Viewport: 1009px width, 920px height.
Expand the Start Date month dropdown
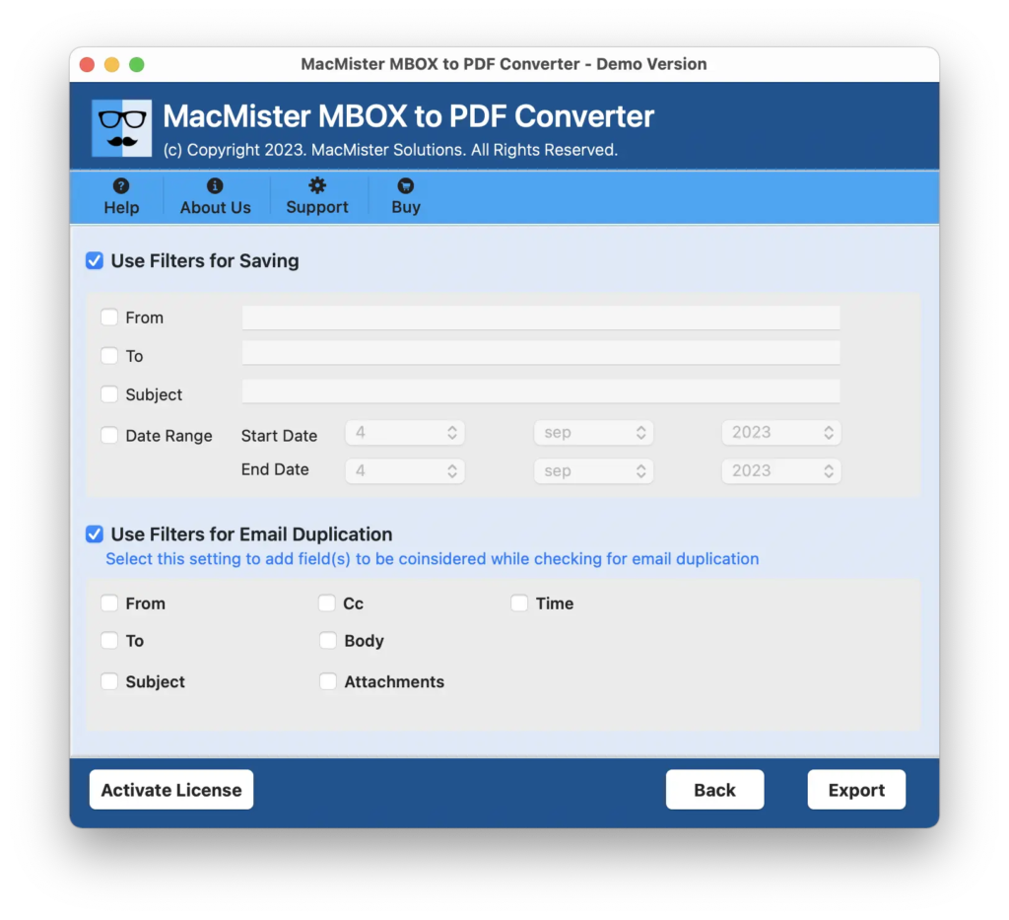click(593, 433)
